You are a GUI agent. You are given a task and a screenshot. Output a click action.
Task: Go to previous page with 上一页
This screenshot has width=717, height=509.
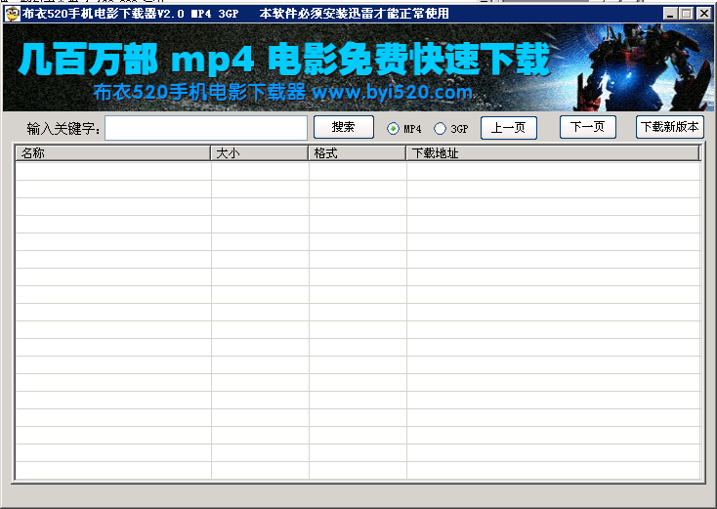[508, 128]
